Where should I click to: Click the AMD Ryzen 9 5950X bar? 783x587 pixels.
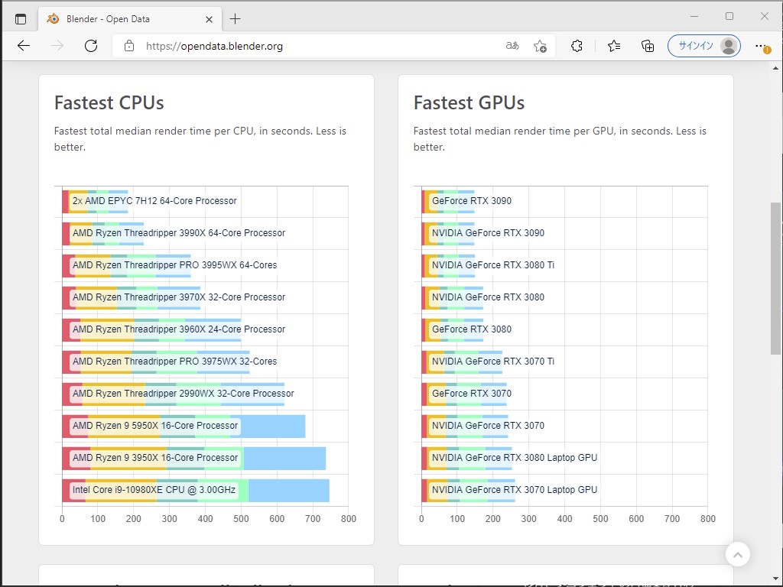[184, 426]
